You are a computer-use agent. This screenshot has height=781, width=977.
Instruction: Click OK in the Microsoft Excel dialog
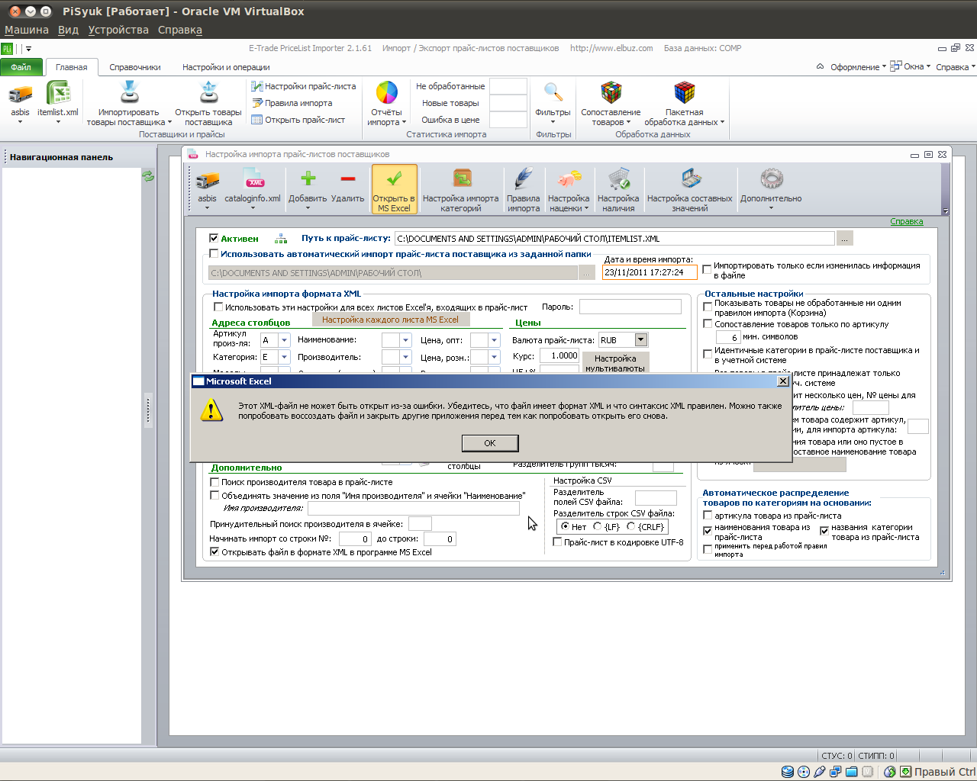(x=490, y=443)
